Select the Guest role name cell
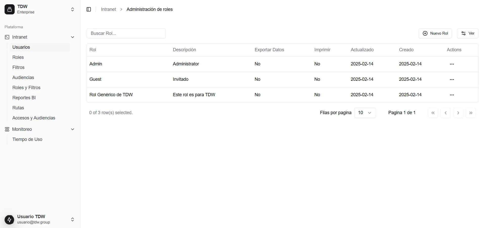This screenshot has height=228, width=483. (x=95, y=79)
